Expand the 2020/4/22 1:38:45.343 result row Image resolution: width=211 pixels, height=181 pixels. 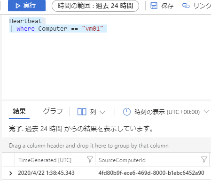click(x=11, y=173)
